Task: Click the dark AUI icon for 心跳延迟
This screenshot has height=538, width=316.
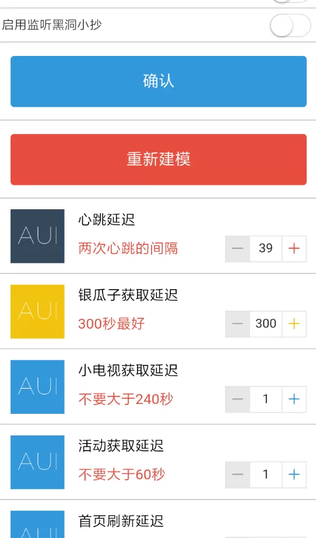Action: (x=37, y=236)
